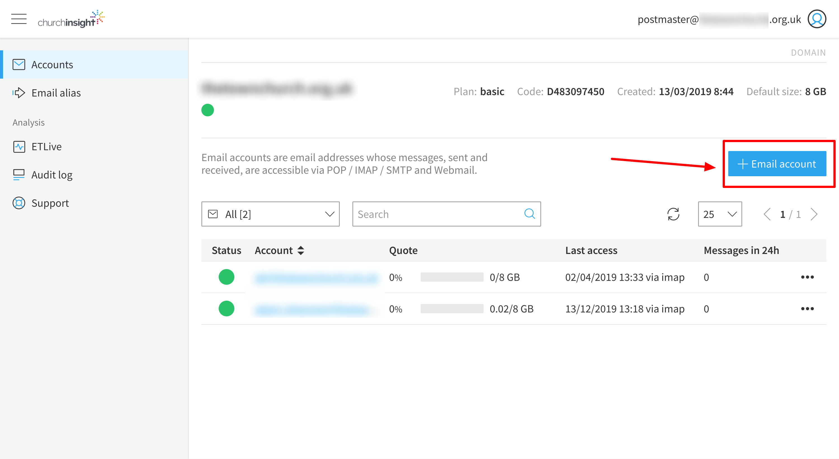Open the All [2] filter dropdown
839x459 pixels.
(270, 214)
